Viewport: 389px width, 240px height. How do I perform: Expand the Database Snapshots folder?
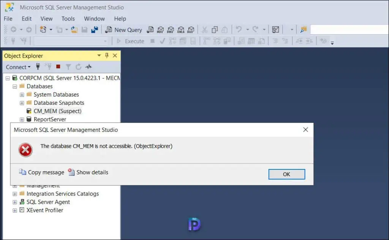tap(22, 103)
